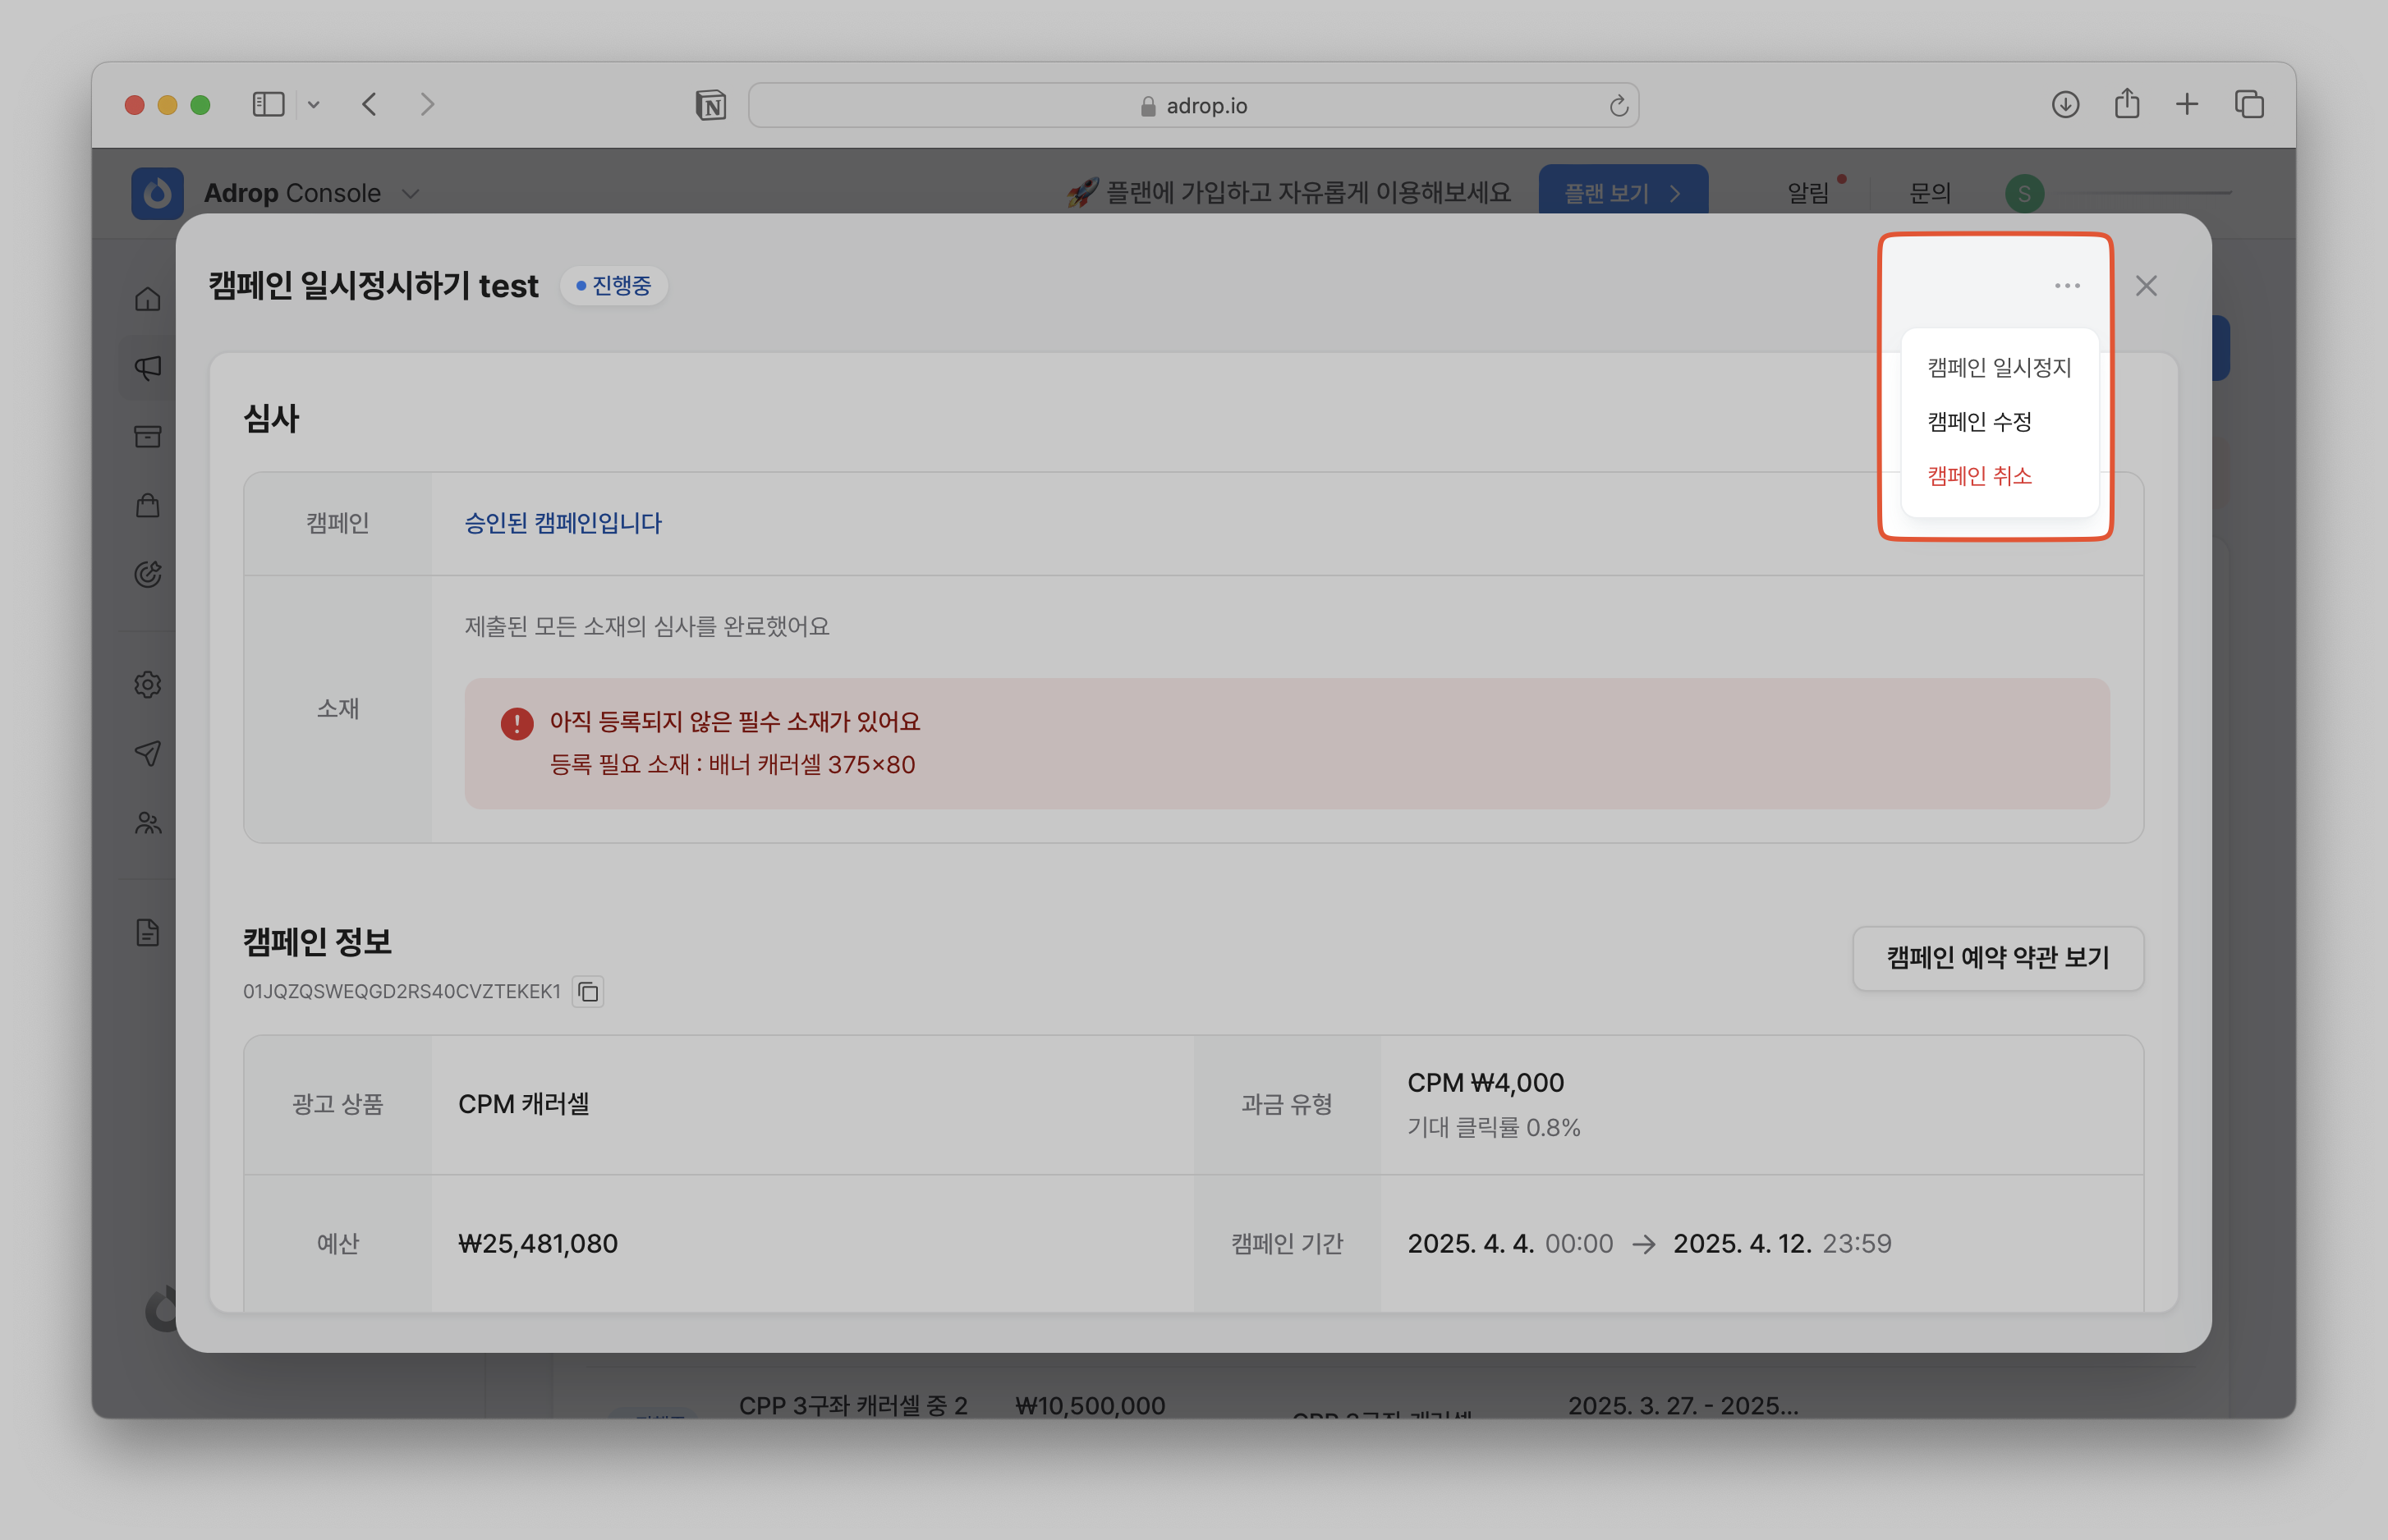Image resolution: width=2388 pixels, height=1540 pixels.
Task: Copy the campaign ID with copy icon
Action: click(x=588, y=992)
